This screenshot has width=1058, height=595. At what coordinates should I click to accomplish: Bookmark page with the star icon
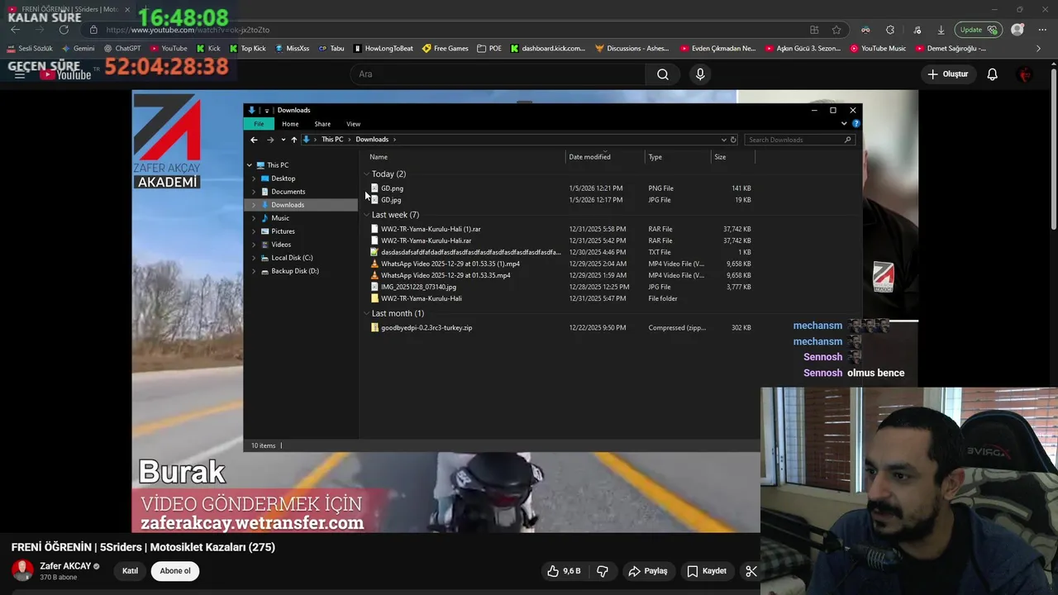[x=836, y=30]
